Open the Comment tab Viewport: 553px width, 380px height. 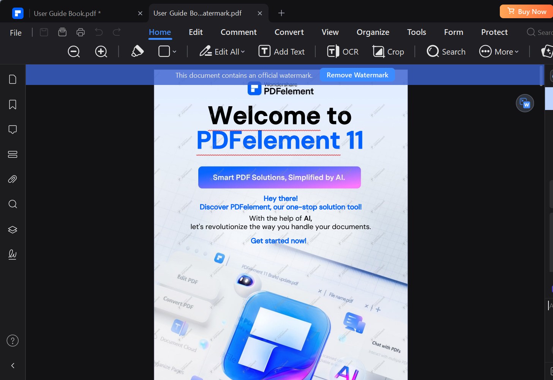click(239, 32)
